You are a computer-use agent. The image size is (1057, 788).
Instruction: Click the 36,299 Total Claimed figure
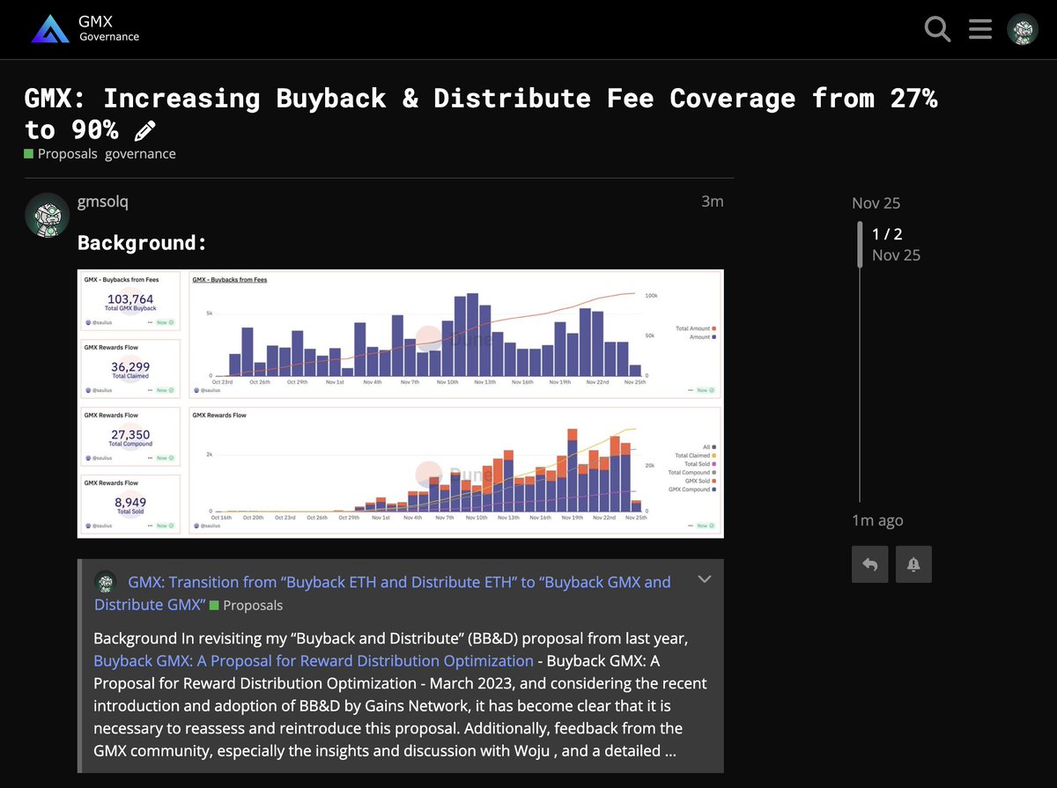tap(130, 366)
